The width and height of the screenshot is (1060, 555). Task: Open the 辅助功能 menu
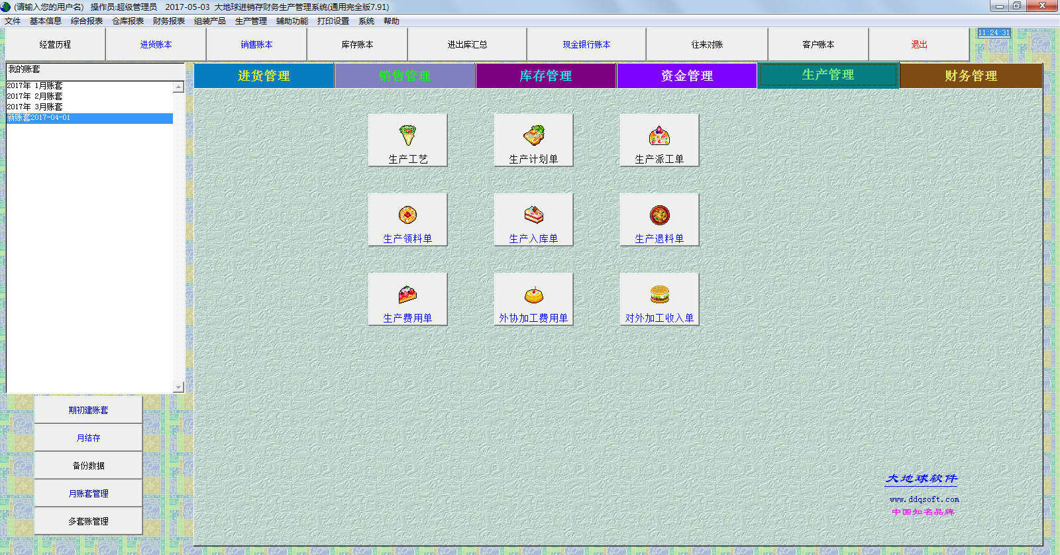292,21
